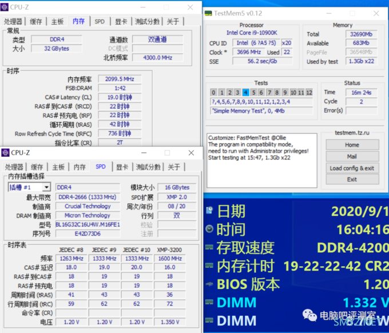
Task: Click the XMP-3200 column header
Action: (169, 250)
